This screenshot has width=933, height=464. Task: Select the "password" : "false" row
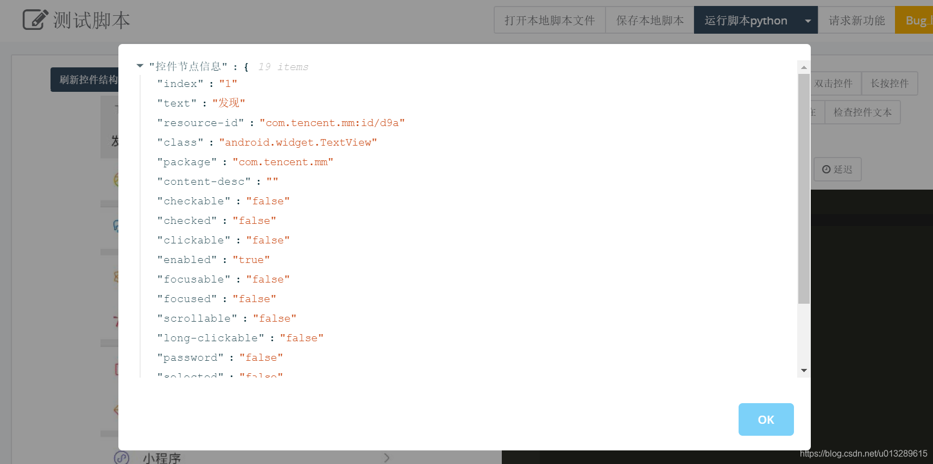coord(220,358)
